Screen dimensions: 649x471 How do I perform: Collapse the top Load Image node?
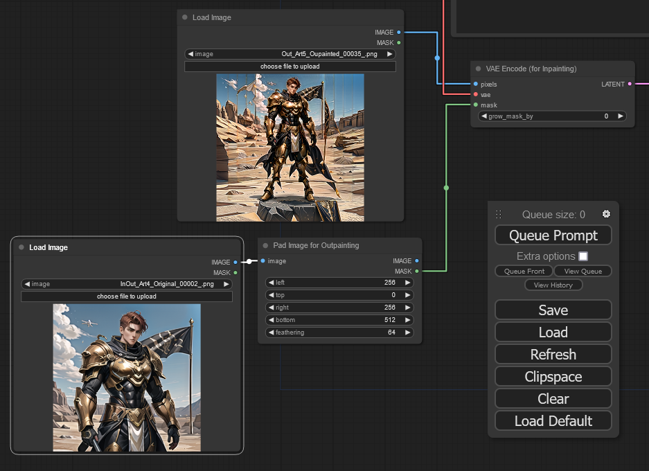(x=185, y=17)
